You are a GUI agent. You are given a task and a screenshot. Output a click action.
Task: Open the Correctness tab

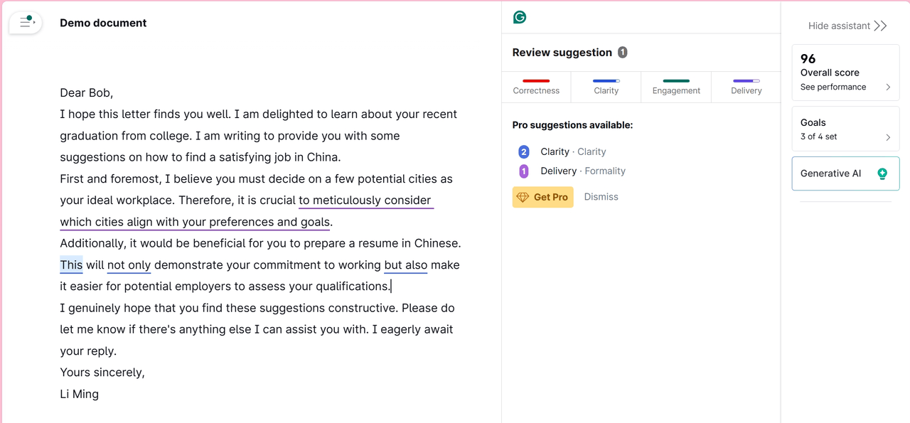tap(536, 87)
